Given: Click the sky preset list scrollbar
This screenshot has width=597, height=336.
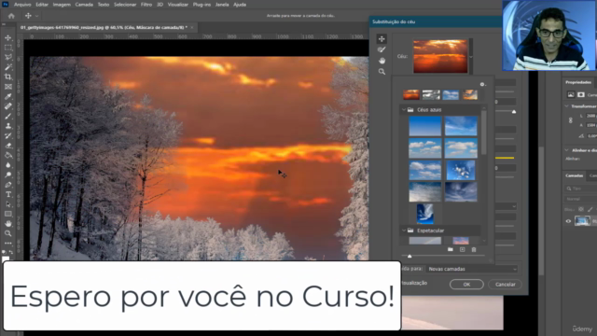Looking at the screenshot, I should (x=484, y=133).
